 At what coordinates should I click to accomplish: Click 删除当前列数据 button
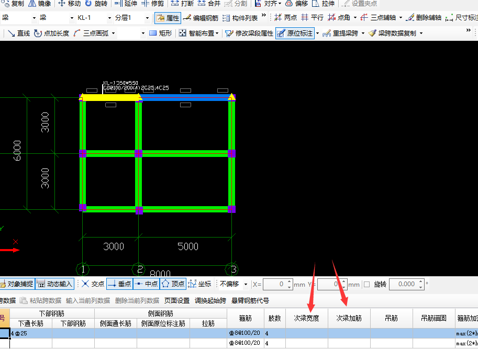point(137,301)
